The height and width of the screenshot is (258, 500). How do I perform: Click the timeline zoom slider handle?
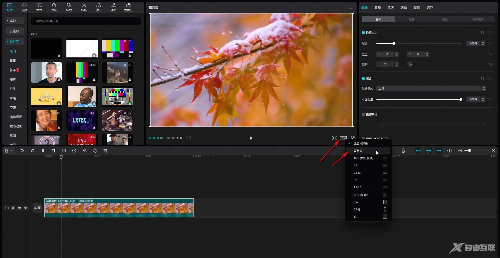pyautogui.click(x=469, y=151)
